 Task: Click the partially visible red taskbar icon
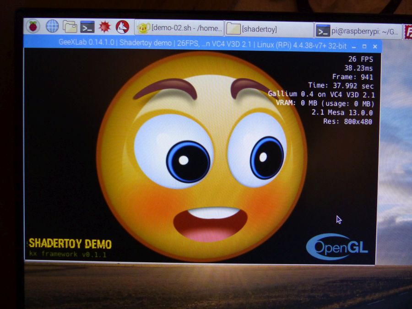(408, 33)
